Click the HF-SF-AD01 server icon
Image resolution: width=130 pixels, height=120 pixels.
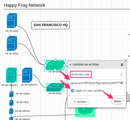pos(12,21)
